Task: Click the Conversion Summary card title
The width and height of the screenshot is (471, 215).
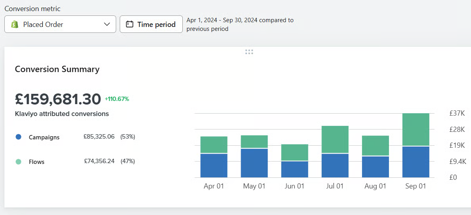Action: click(x=57, y=69)
